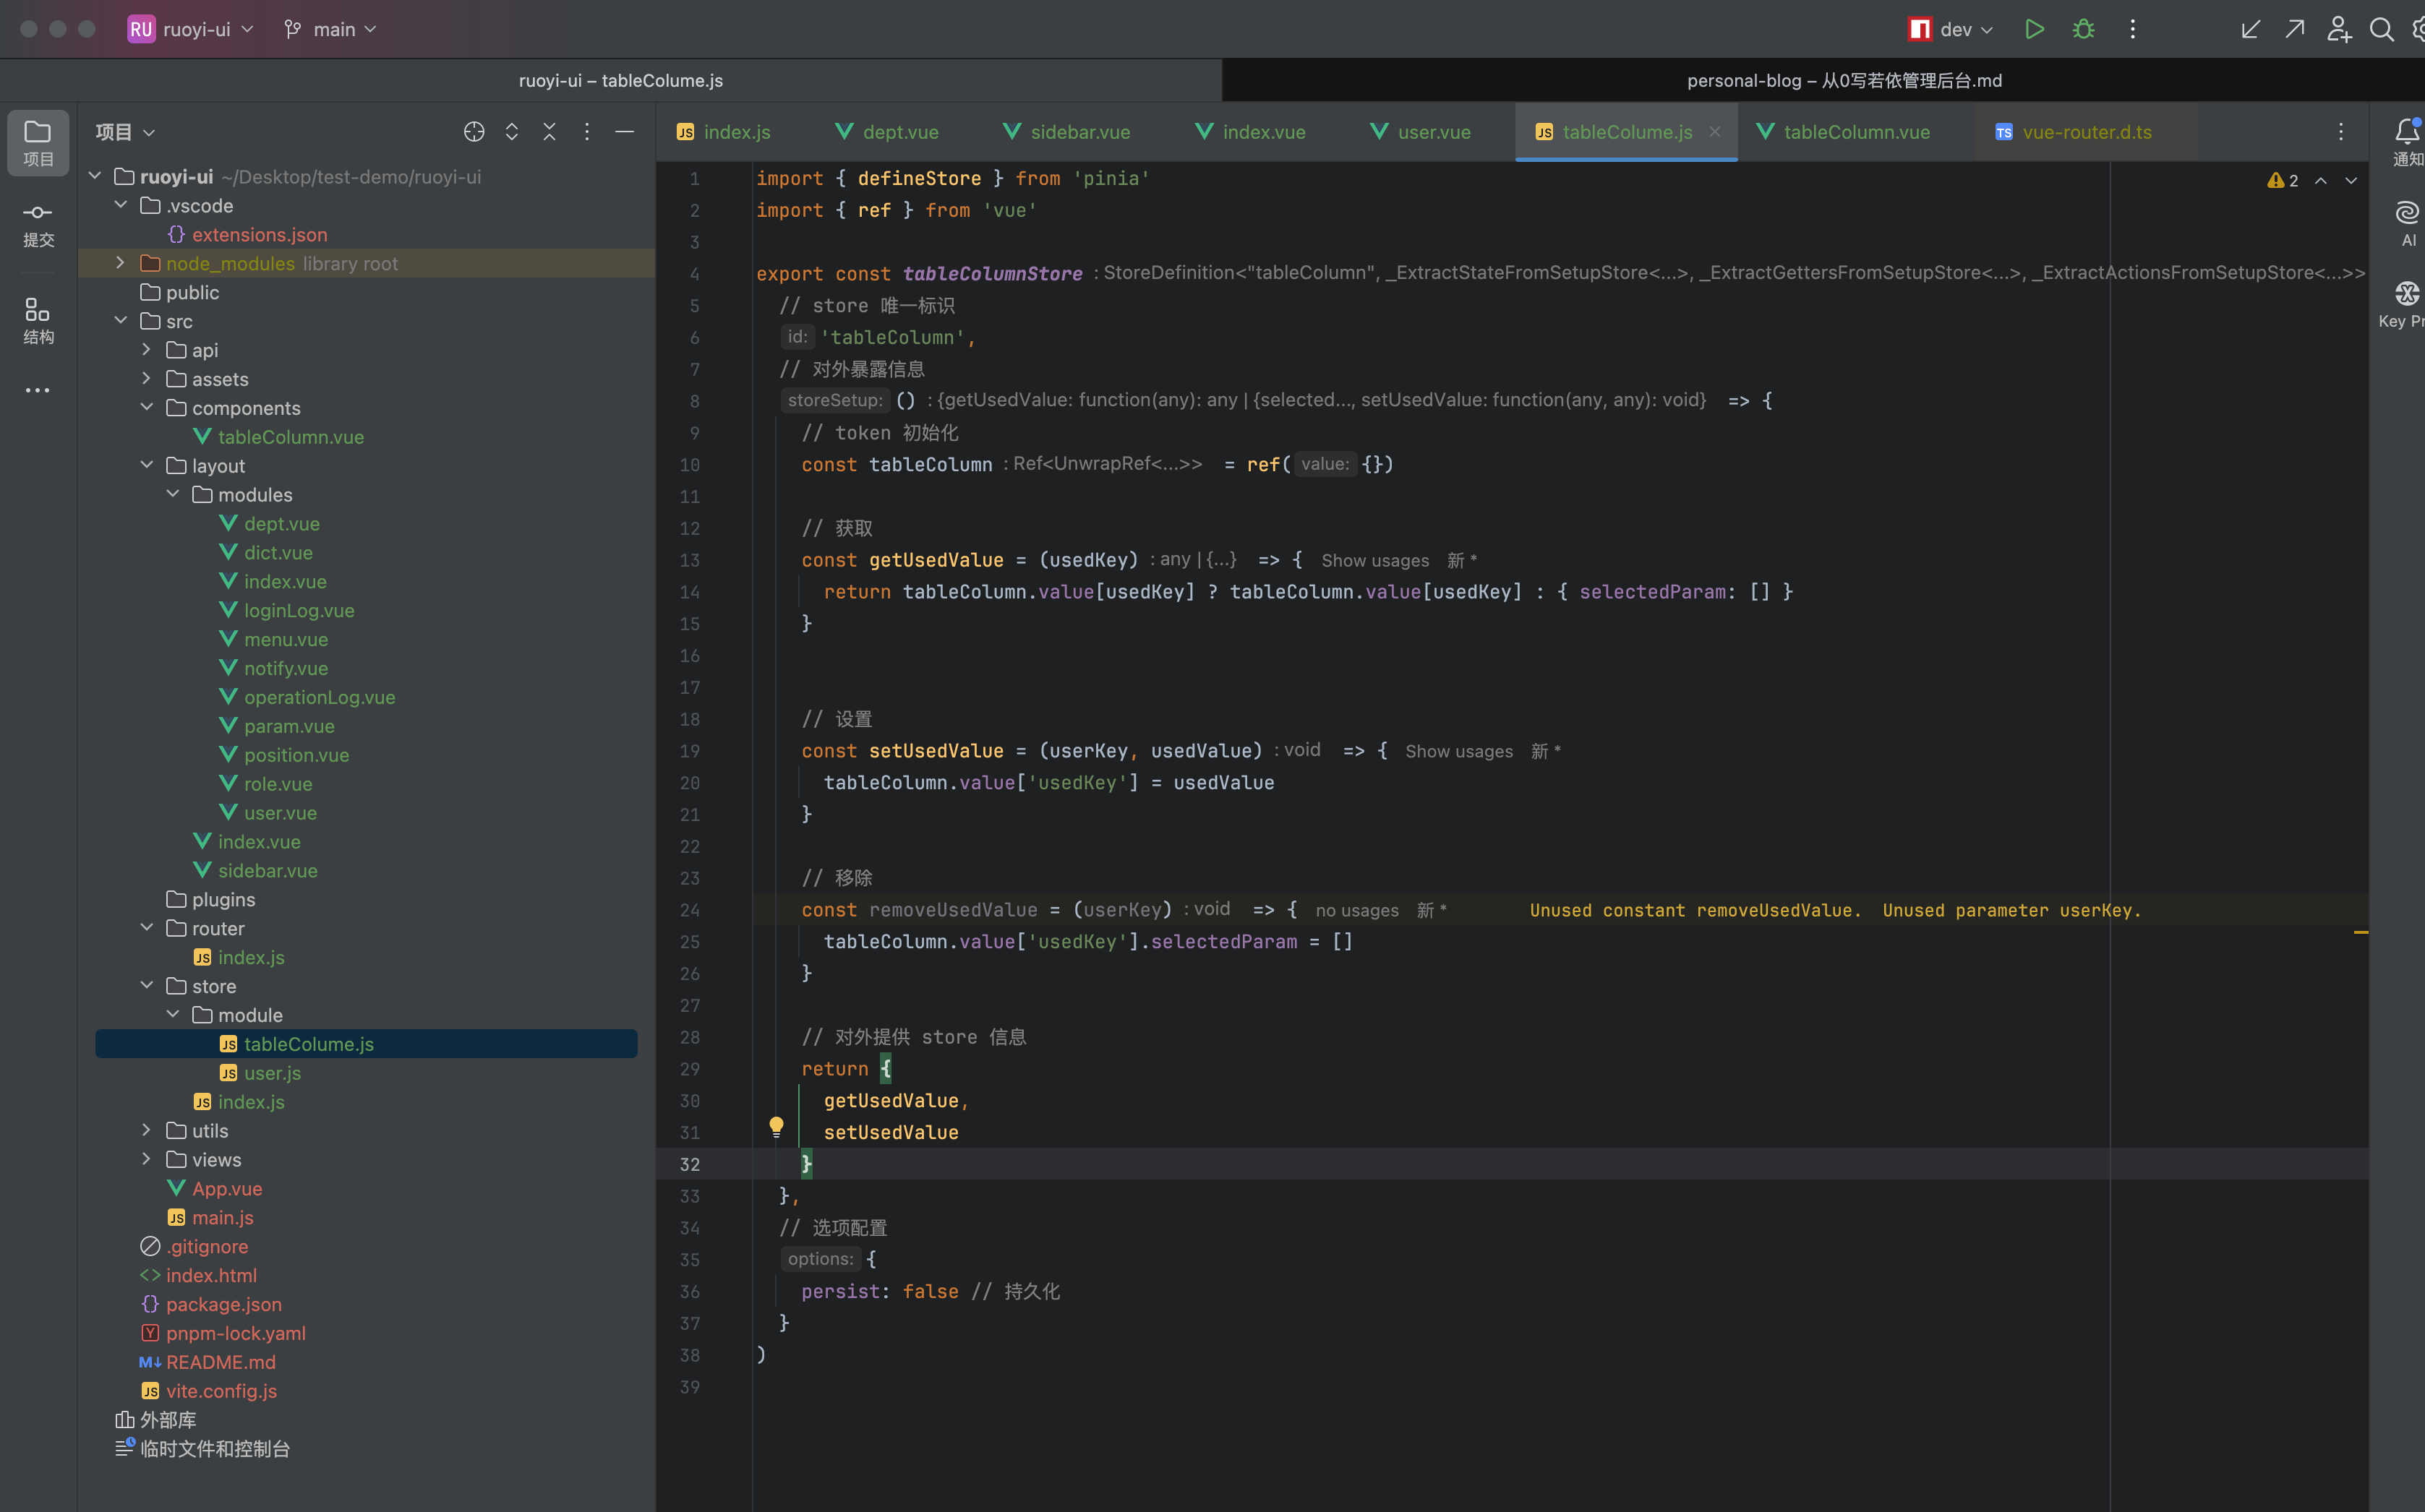Screen dimensions: 2425x1512
Task: Open more run actions menu
Action: click(2132, 29)
